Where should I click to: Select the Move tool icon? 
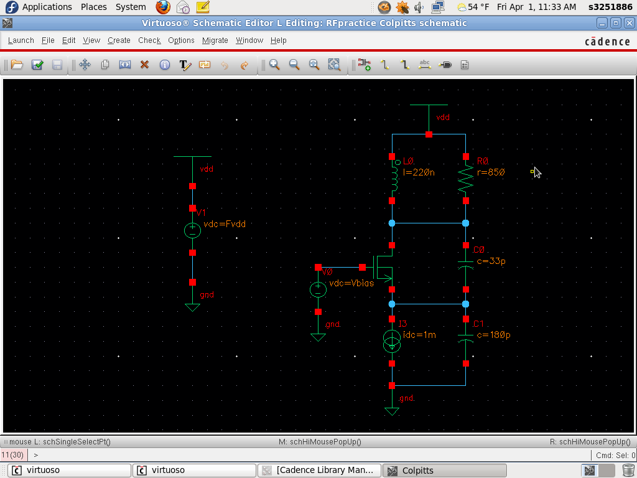(85, 65)
